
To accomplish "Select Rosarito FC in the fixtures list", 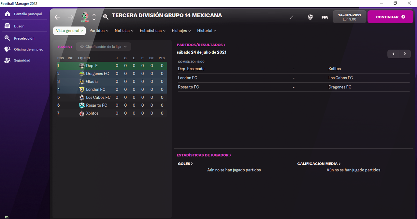I will [x=188, y=87].
